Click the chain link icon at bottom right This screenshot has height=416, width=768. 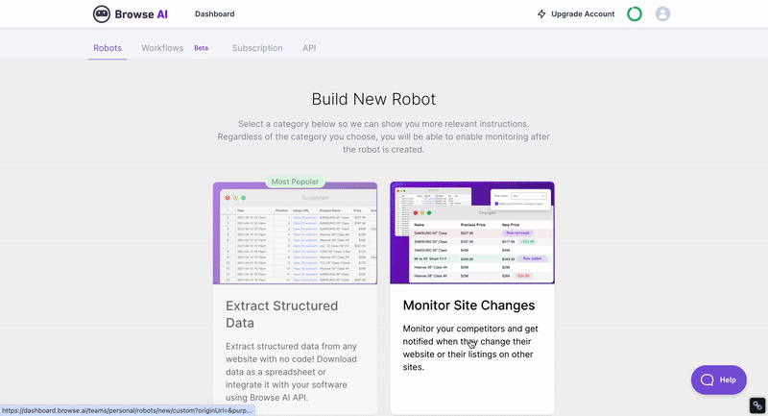point(756,405)
